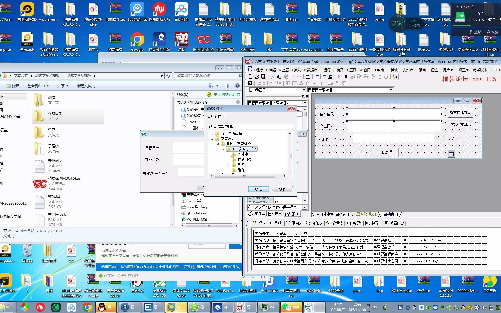This screenshot has width=501, height=313.
Task: Click the Find search icon in 易语言 toolbar
Action: (308, 77)
